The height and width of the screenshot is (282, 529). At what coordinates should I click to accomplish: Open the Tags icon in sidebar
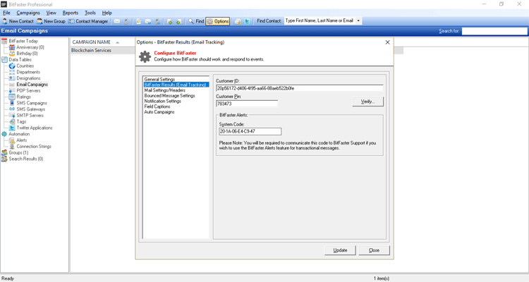12,121
